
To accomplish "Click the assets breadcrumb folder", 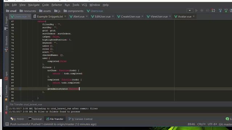I will click(45, 11).
